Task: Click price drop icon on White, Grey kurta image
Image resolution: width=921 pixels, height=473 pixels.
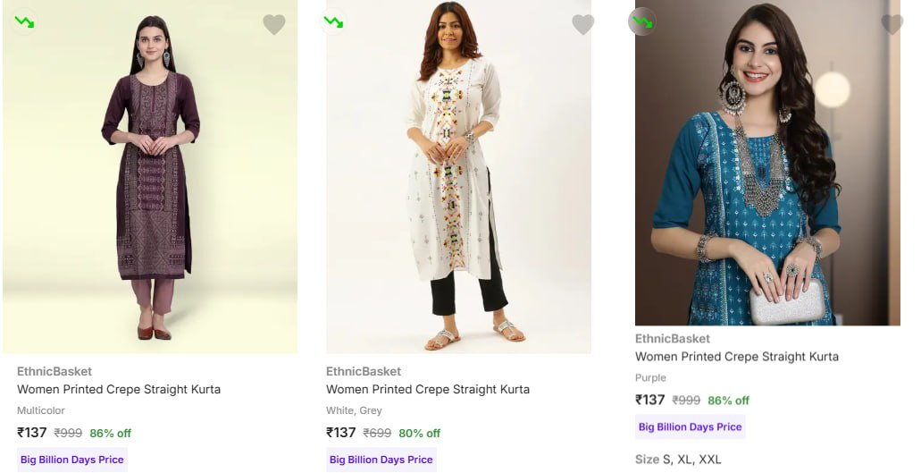Action: 333,21
